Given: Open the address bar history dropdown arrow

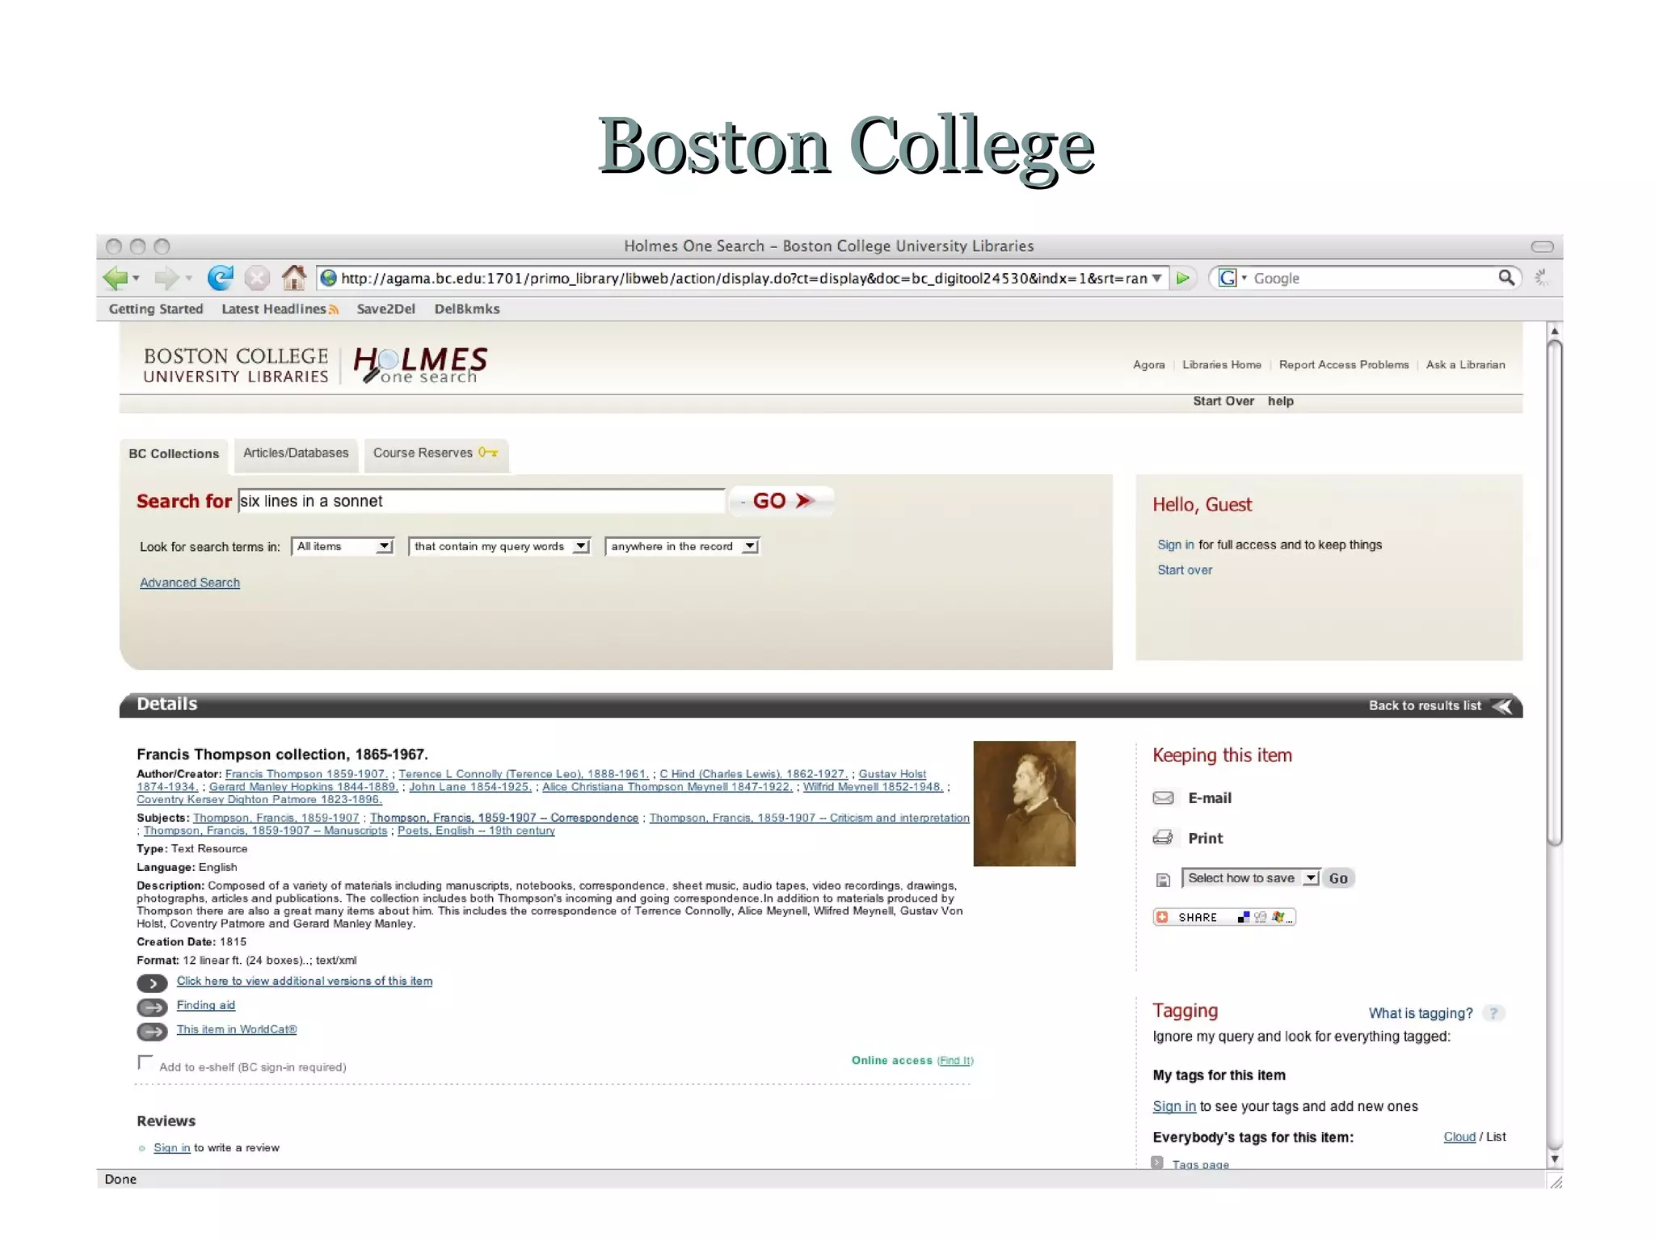Looking at the screenshot, I should point(1156,278).
